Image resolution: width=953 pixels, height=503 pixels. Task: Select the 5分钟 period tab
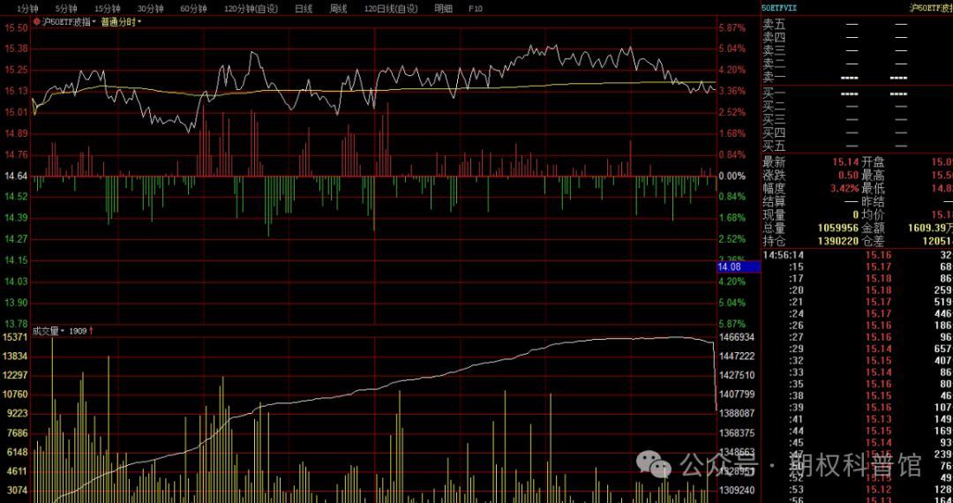pos(66,8)
